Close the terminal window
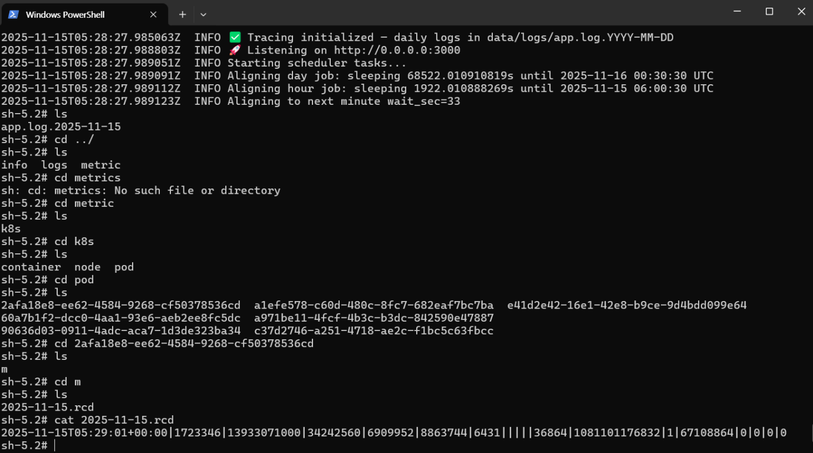The image size is (813, 453). [801, 12]
